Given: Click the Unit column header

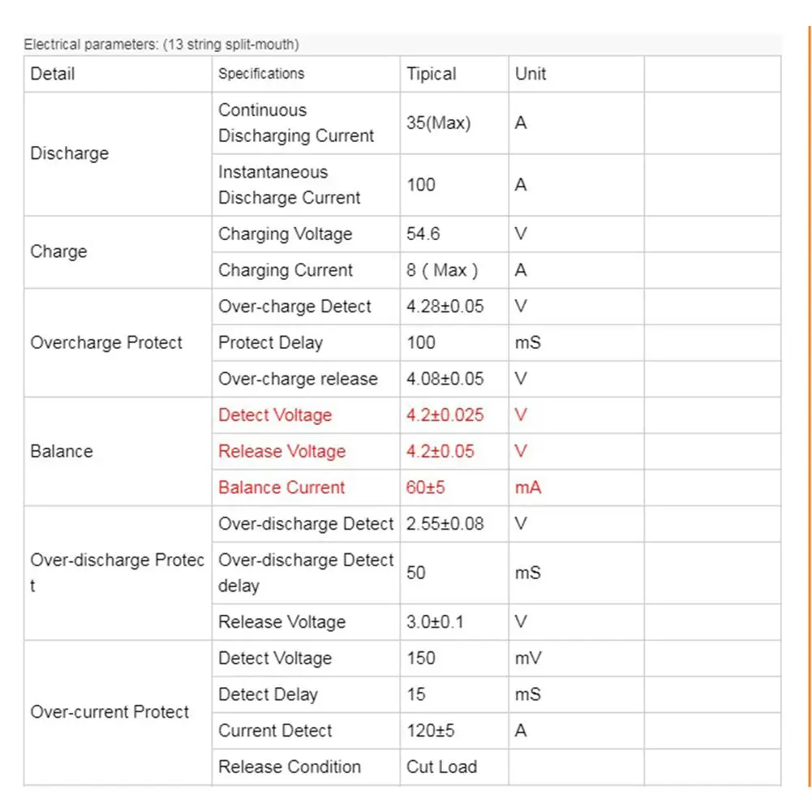Looking at the screenshot, I should click(577, 74).
